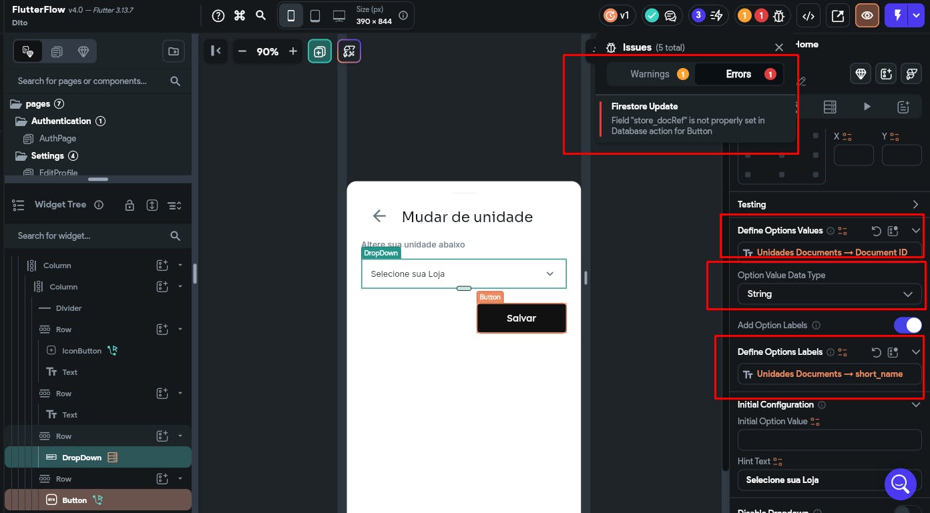930x513 pixels.
Task: Select the AuthPage in pages list
Action: (x=57, y=138)
